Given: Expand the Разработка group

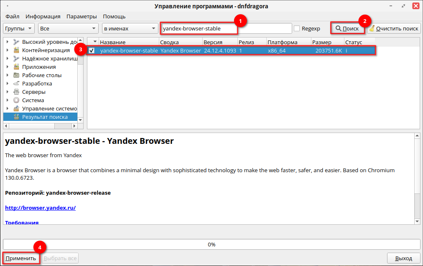Looking at the screenshot, I should tap(8, 84).
